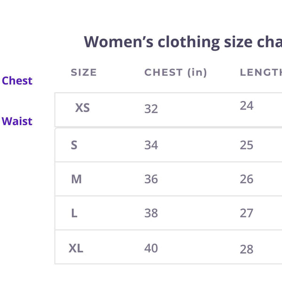Click the purple Waist link

17,121
